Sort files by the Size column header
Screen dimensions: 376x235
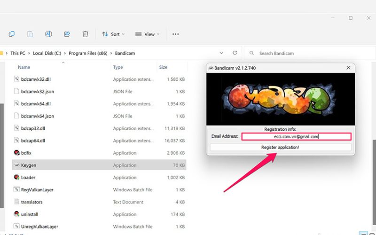coord(163,67)
